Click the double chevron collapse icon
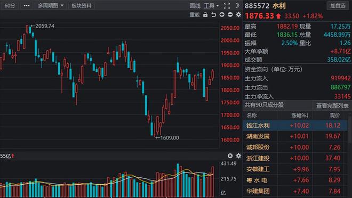Image resolution: width=352 pixels, height=198 pixels. [237, 6]
